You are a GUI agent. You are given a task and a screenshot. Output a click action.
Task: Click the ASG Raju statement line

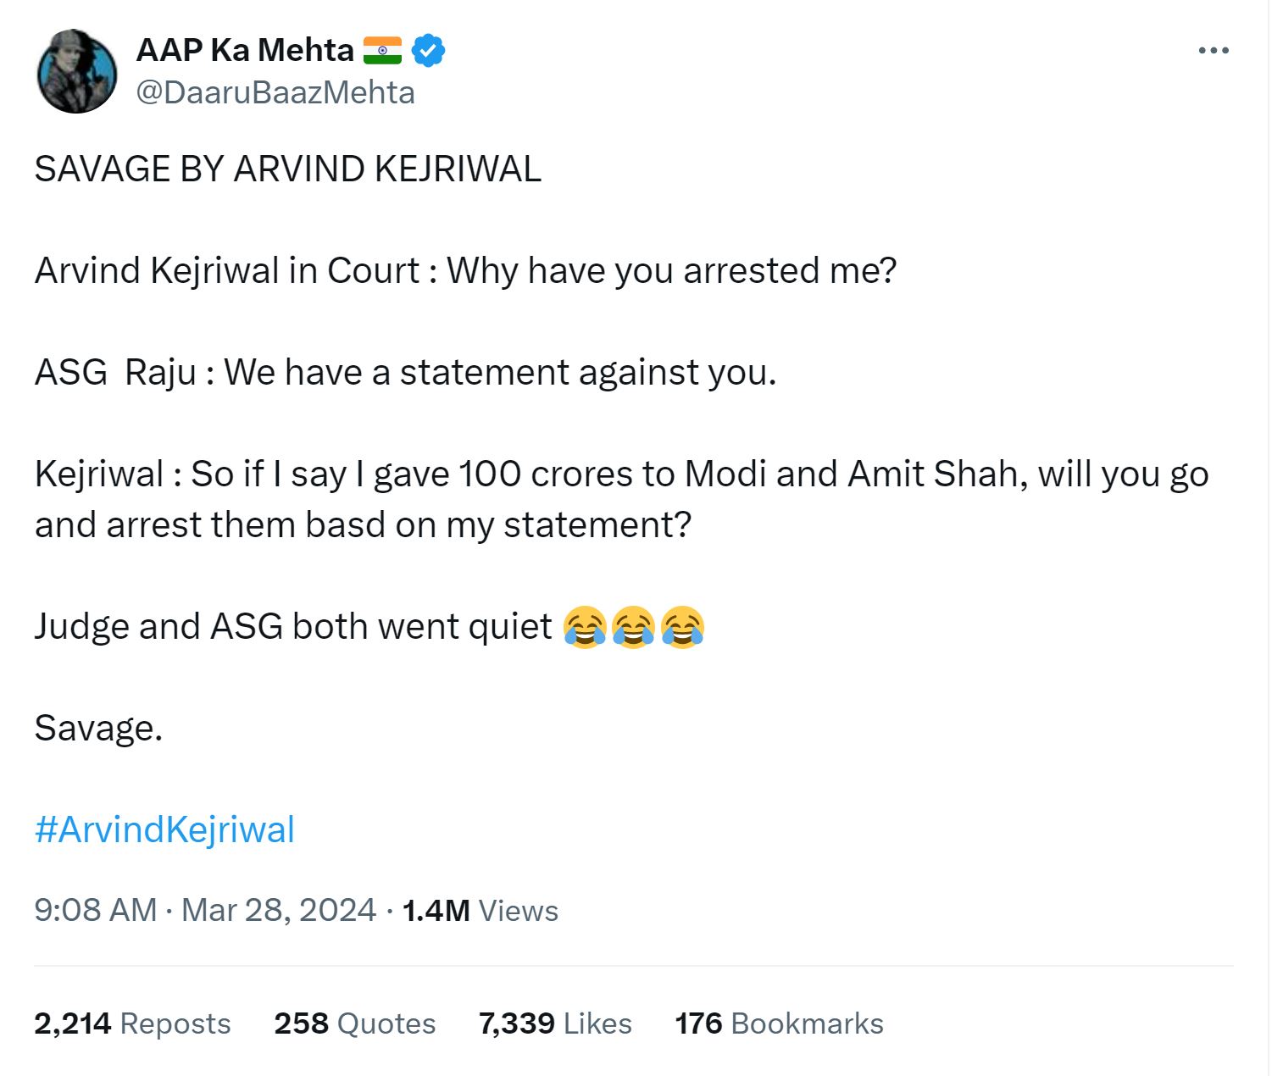(x=405, y=373)
